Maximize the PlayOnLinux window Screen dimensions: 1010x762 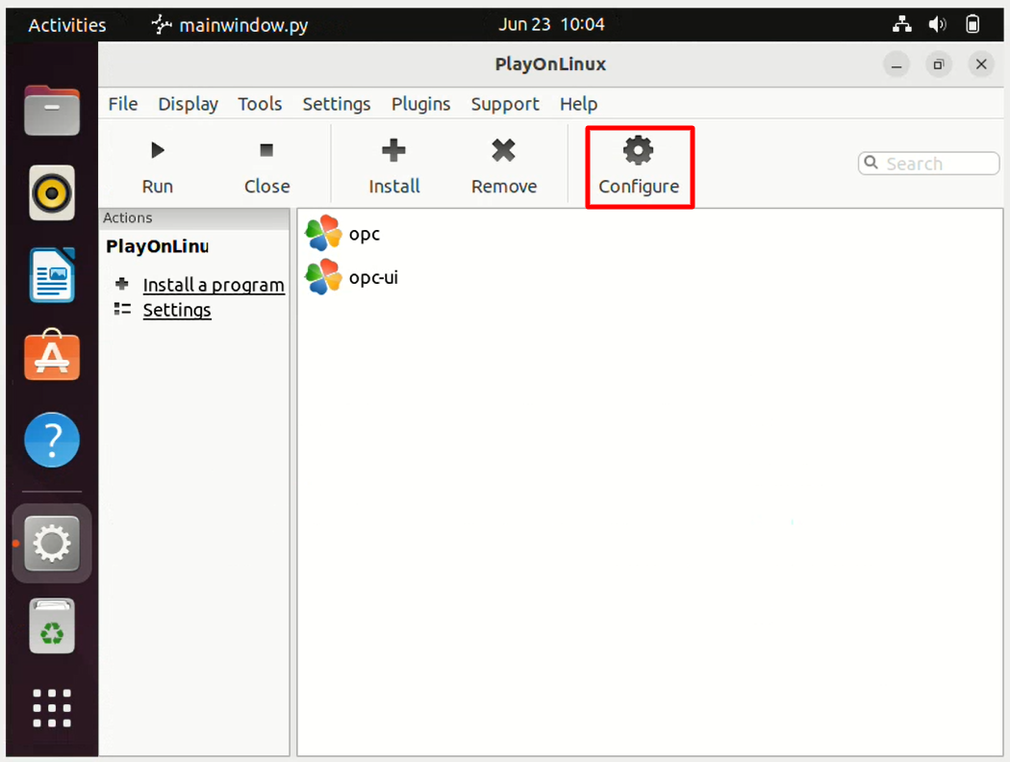point(939,64)
